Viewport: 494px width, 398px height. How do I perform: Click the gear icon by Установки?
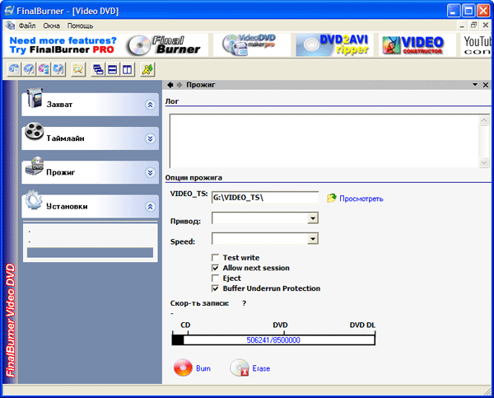(x=34, y=200)
